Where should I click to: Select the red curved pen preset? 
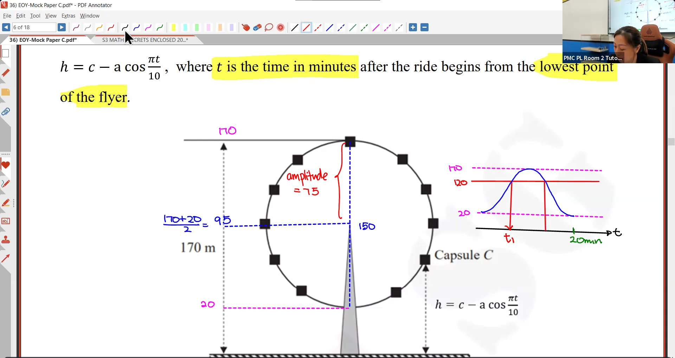[x=111, y=27]
